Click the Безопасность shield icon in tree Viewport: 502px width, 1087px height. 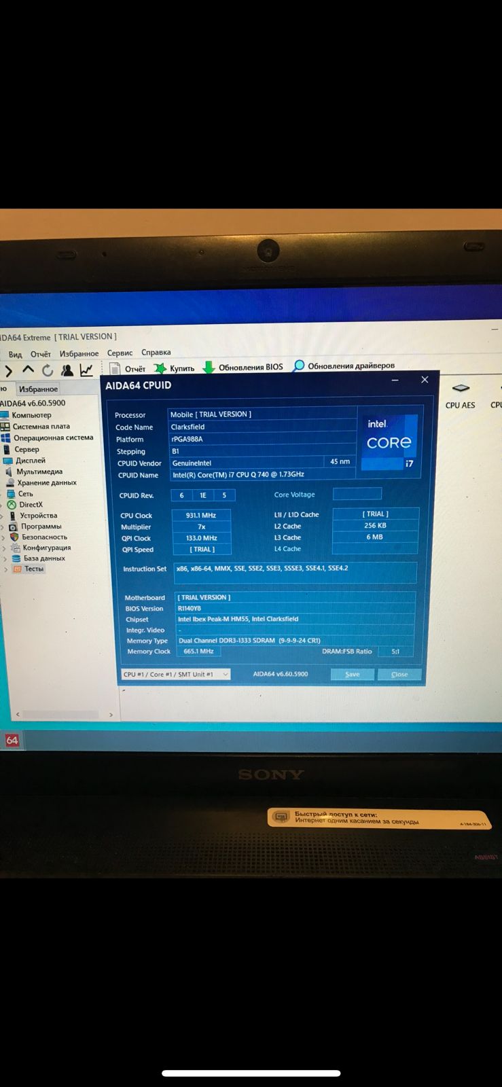pyautogui.click(x=14, y=537)
